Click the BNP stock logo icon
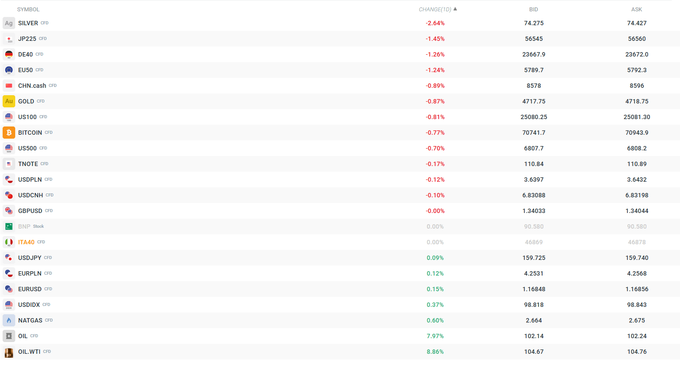This screenshot has height=369, width=680. coord(9,226)
